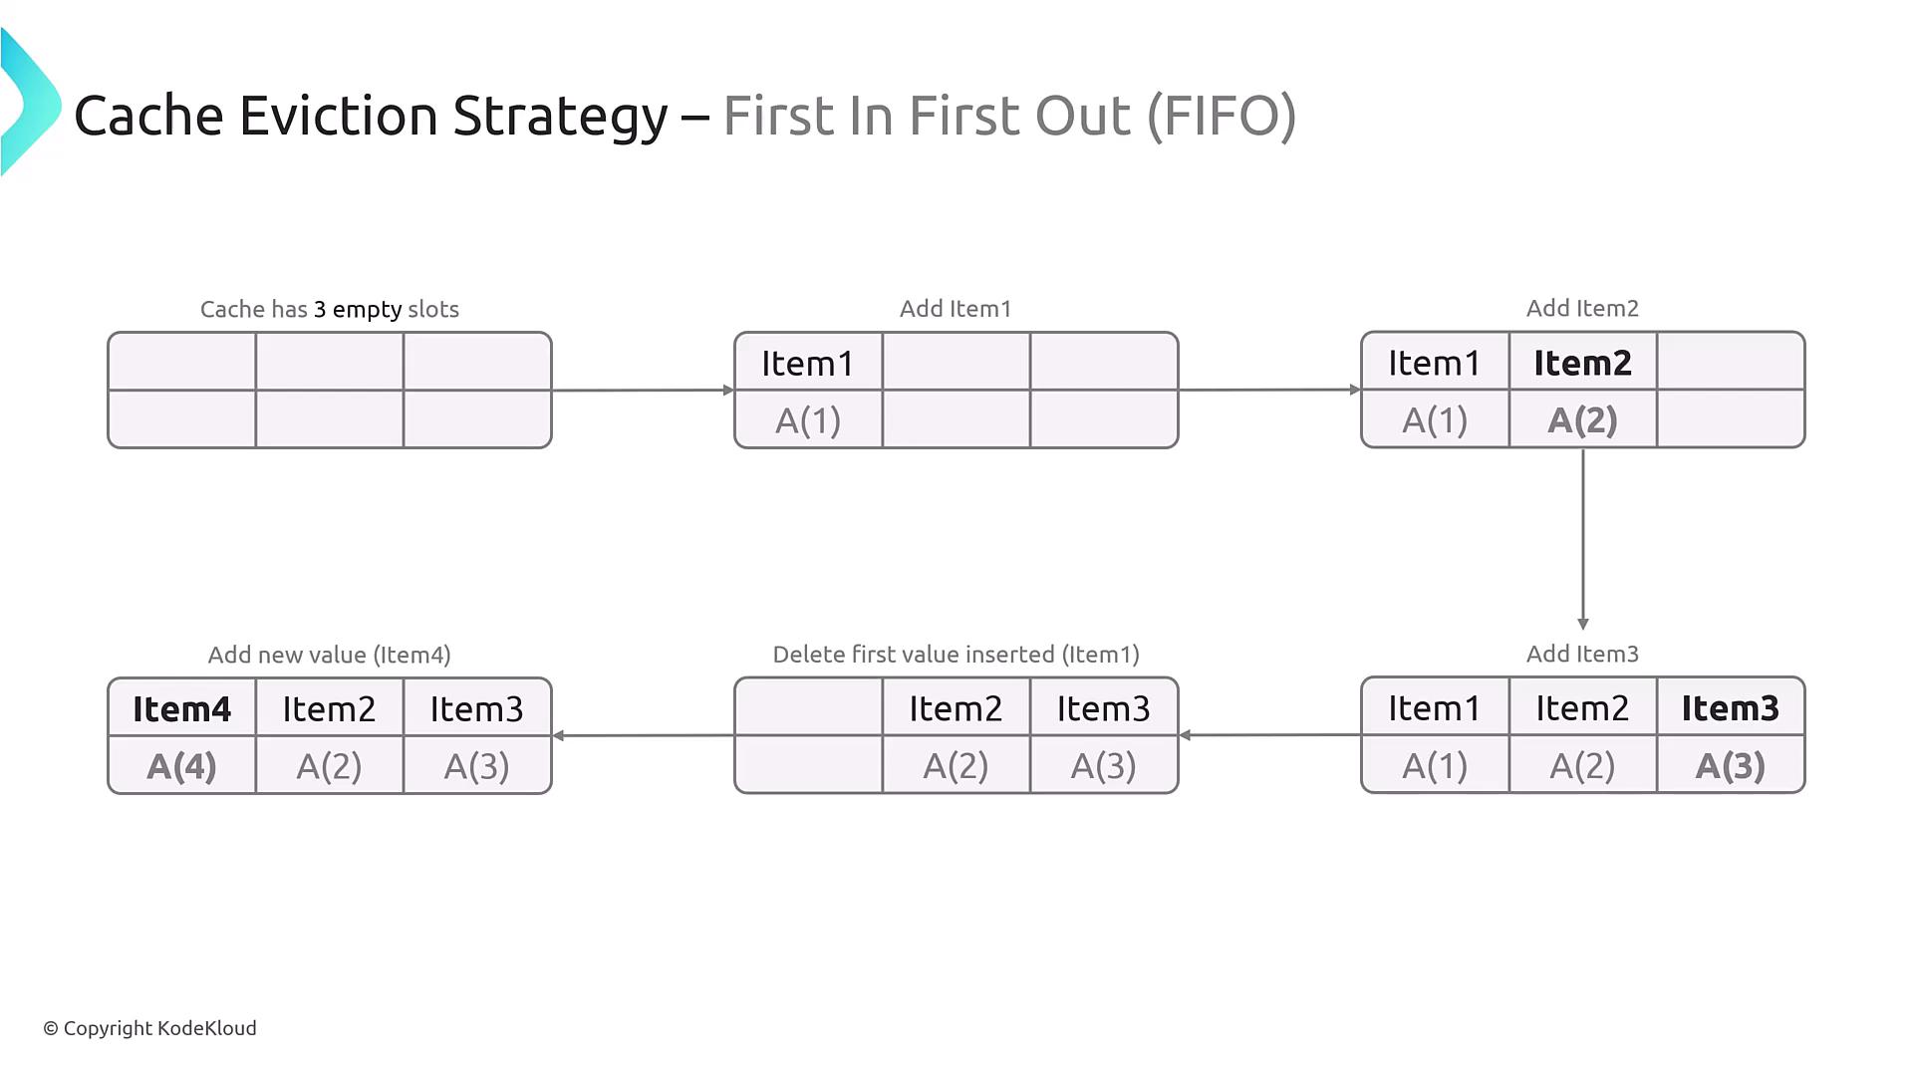Viewport: 1913px width, 1076px height.
Task: Click the "© Copyright KodeKloud" footer text
Action: pos(149,1028)
